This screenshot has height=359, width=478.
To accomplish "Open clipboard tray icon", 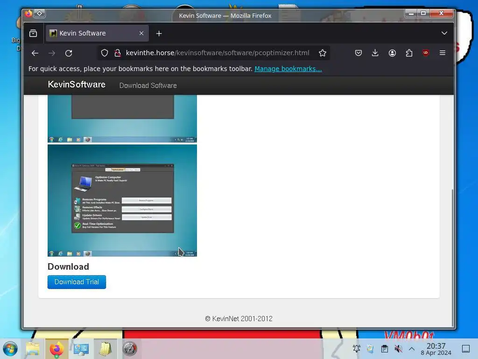I will pyautogui.click(x=385, y=349).
